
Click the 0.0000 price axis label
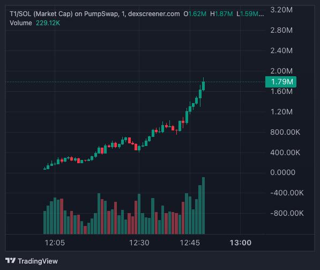(x=282, y=172)
